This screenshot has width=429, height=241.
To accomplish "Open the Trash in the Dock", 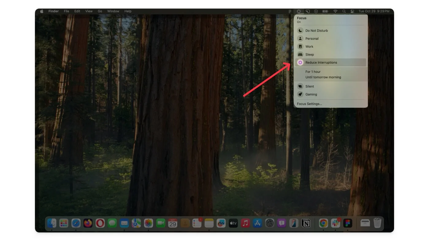I will point(377,223).
